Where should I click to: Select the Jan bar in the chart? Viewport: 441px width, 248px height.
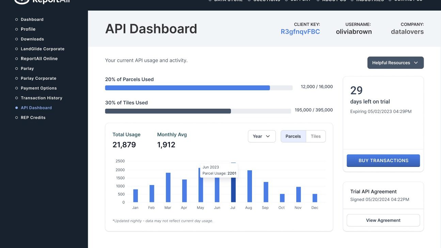(x=136, y=196)
